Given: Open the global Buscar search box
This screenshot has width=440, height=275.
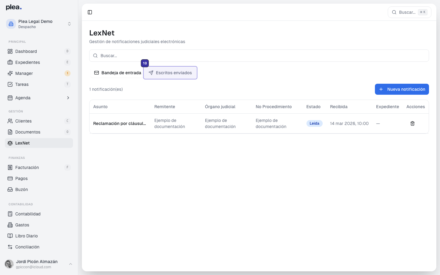Looking at the screenshot, I should point(409,12).
